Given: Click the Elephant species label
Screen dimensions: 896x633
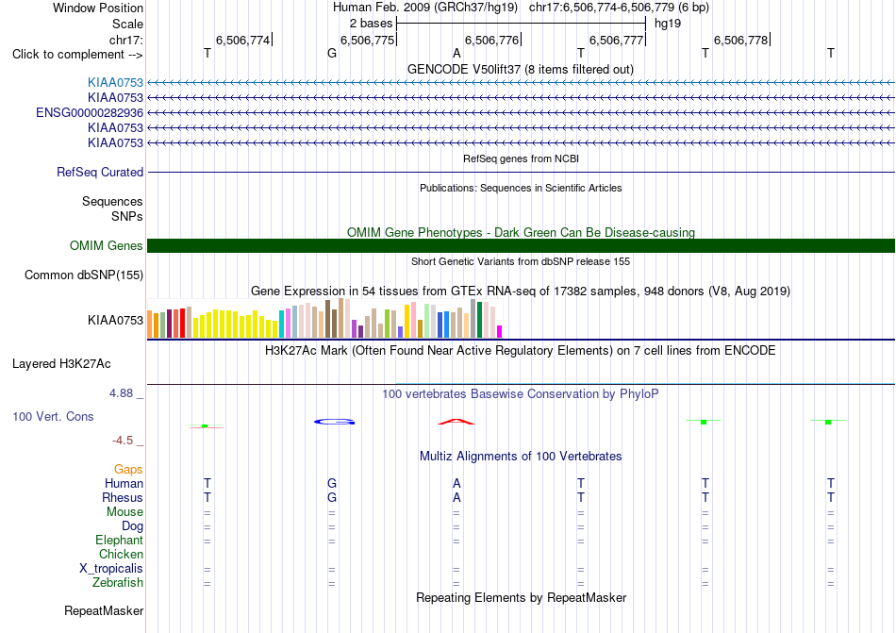Looking at the screenshot, I should [119, 540].
